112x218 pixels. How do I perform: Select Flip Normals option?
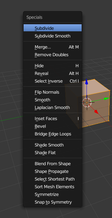pyautogui.click(x=52, y=92)
